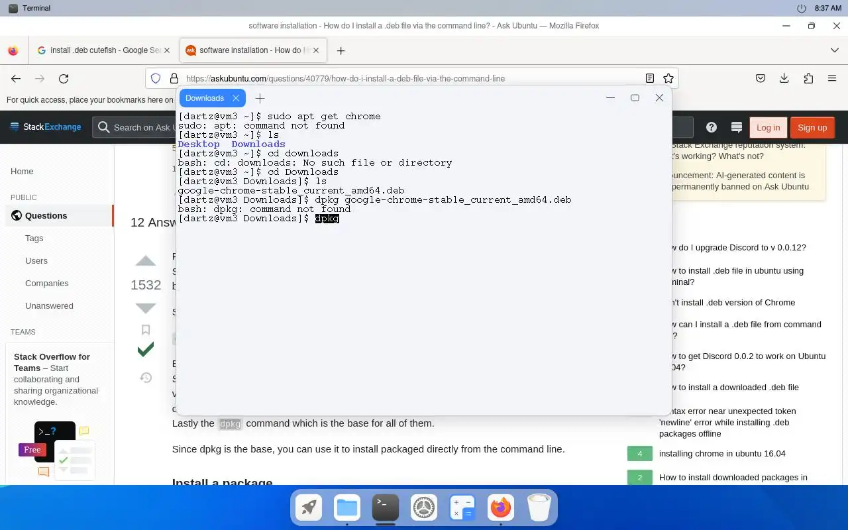Open power icon in system tray
Viewport: 848px width, 530px height.
802,8
